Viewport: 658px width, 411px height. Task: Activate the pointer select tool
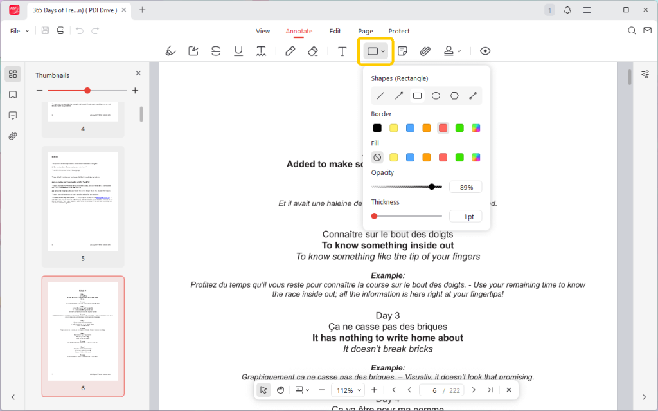pos(263,390)
